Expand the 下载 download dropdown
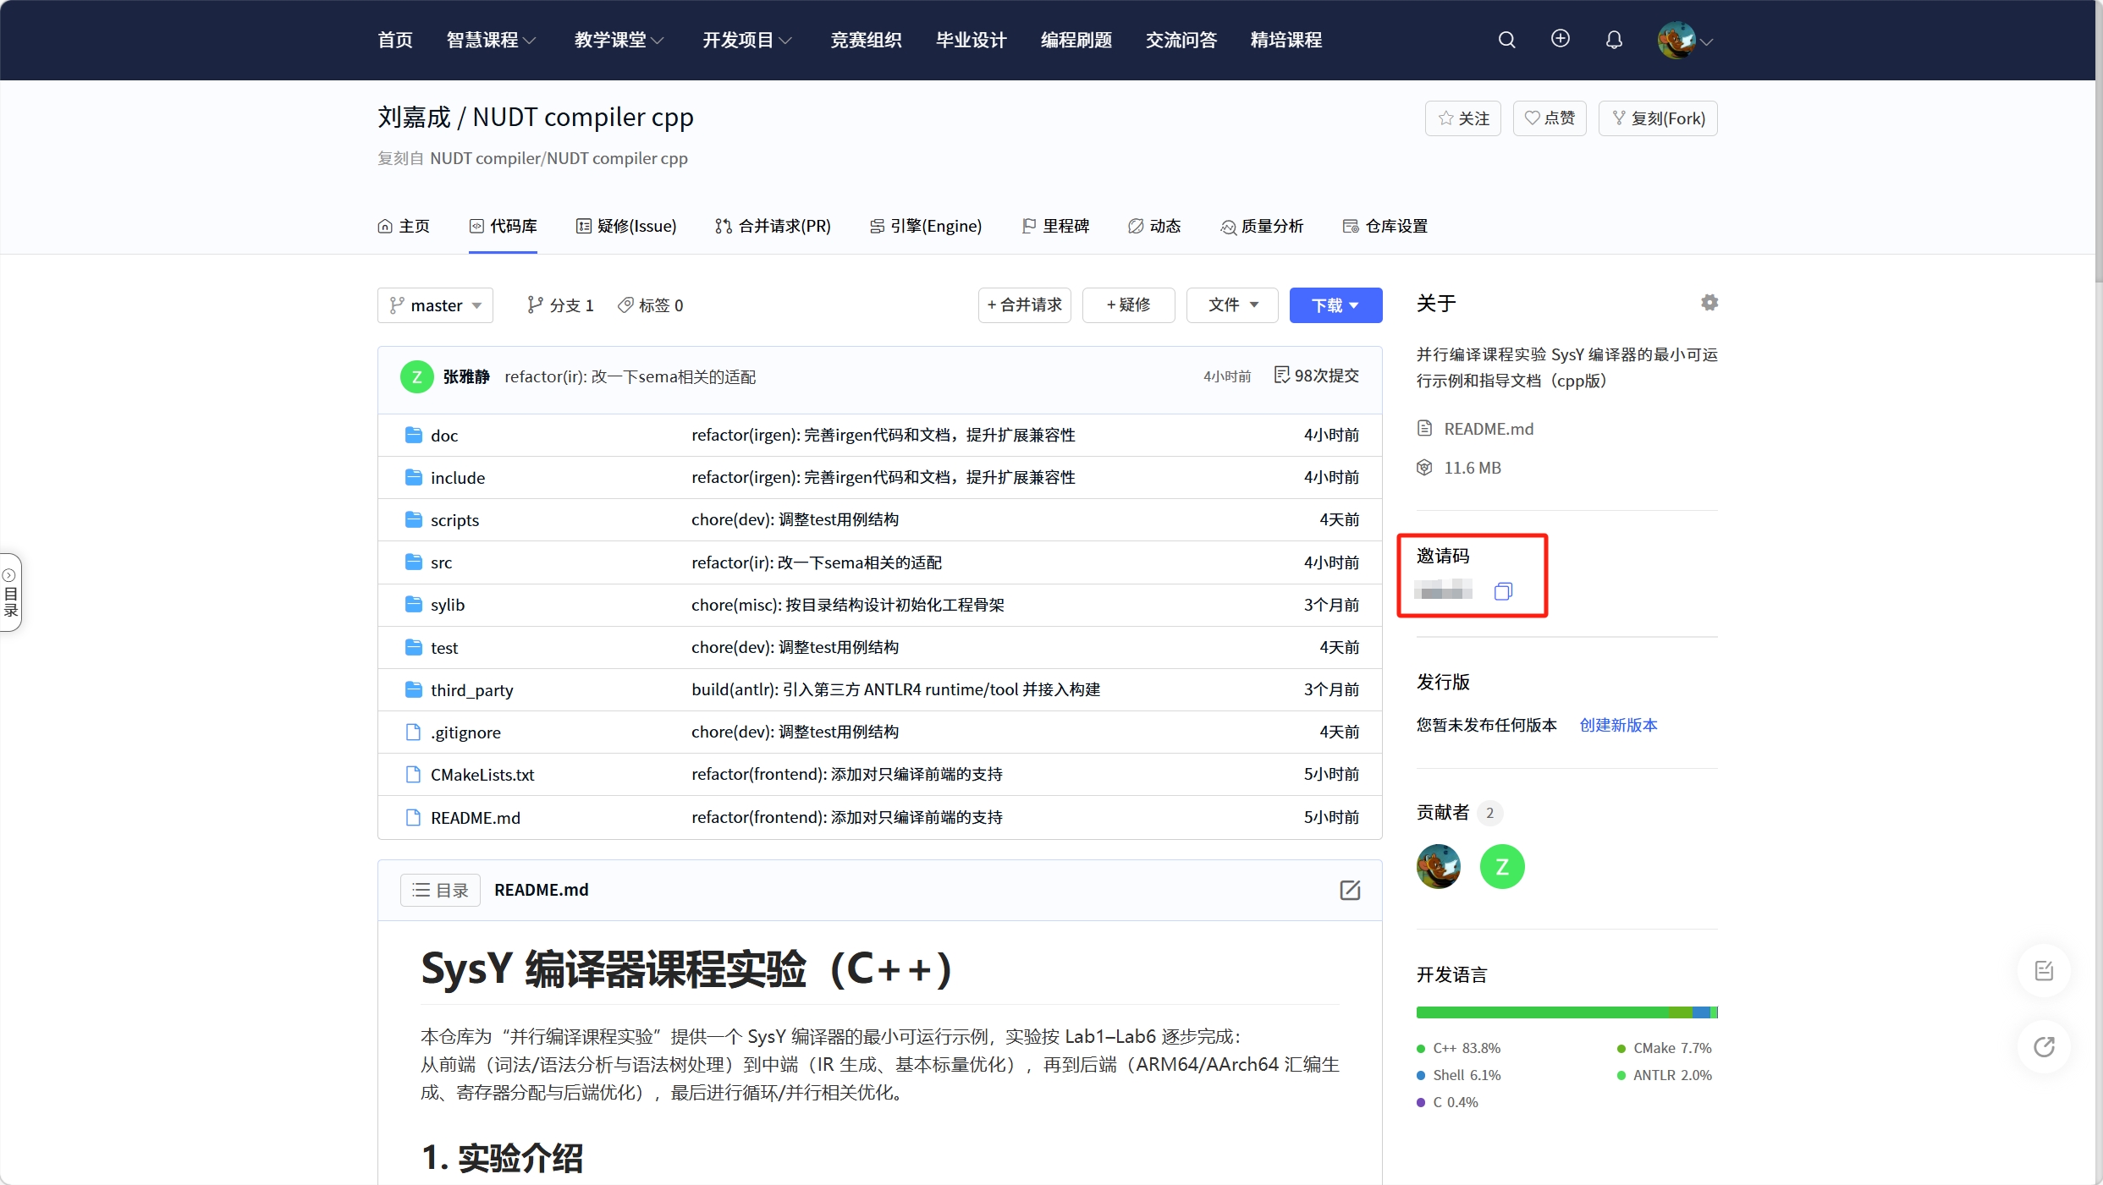The height and width of the screenshot is (1185, 2103). 1335,304
